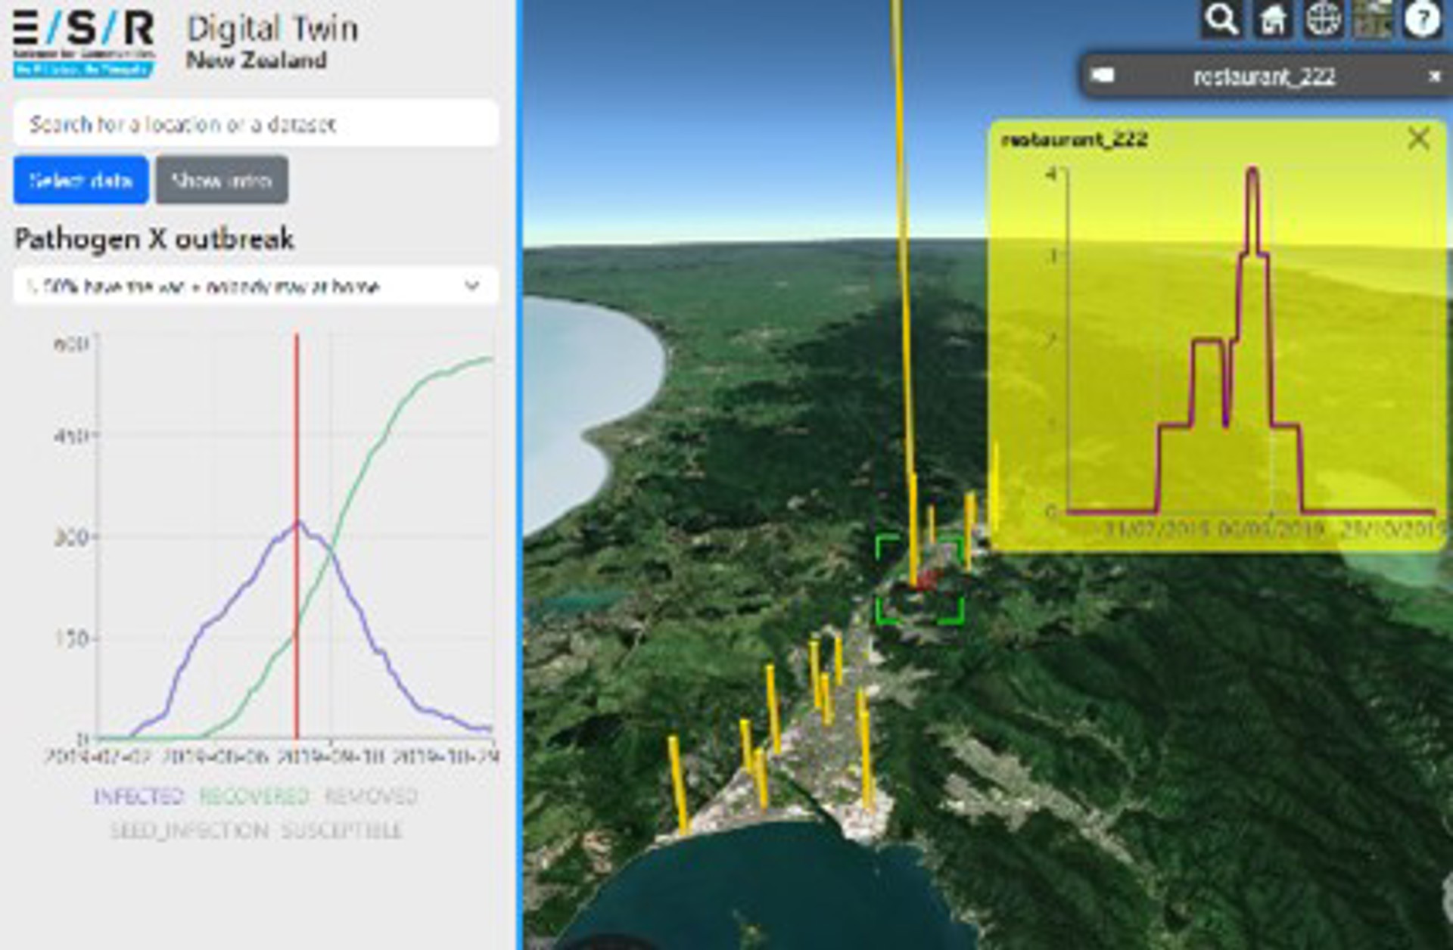Click camera icon in restaurant_222 info bar

1103,76
